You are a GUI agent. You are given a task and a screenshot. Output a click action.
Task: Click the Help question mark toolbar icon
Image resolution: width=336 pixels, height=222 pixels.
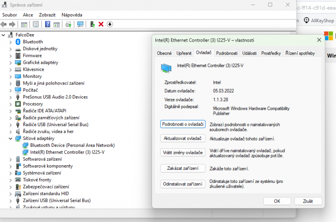47,24
